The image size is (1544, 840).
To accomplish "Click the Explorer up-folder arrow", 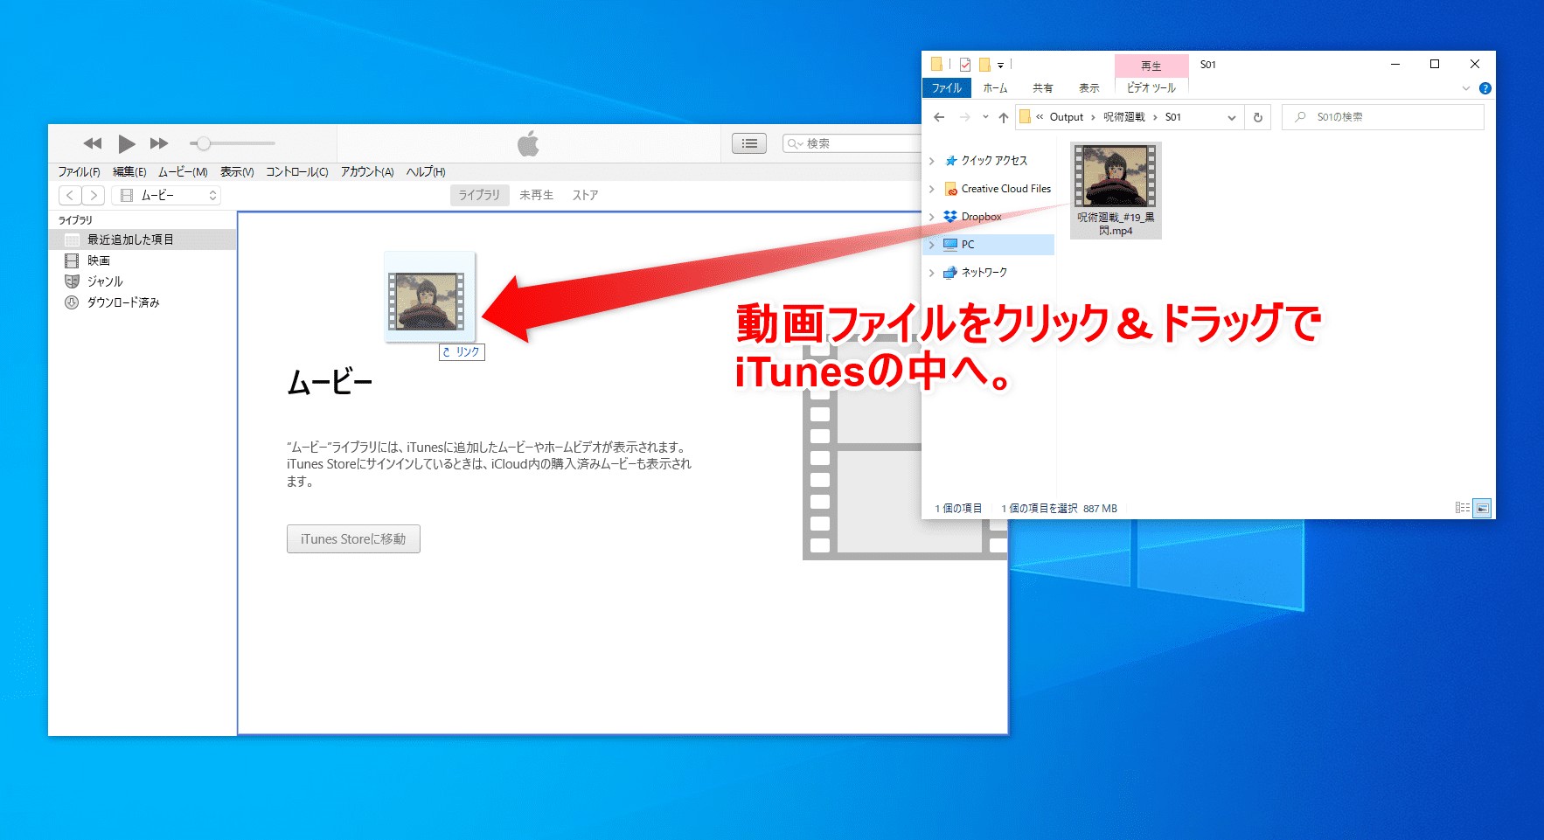I will tap(1004, 117).
